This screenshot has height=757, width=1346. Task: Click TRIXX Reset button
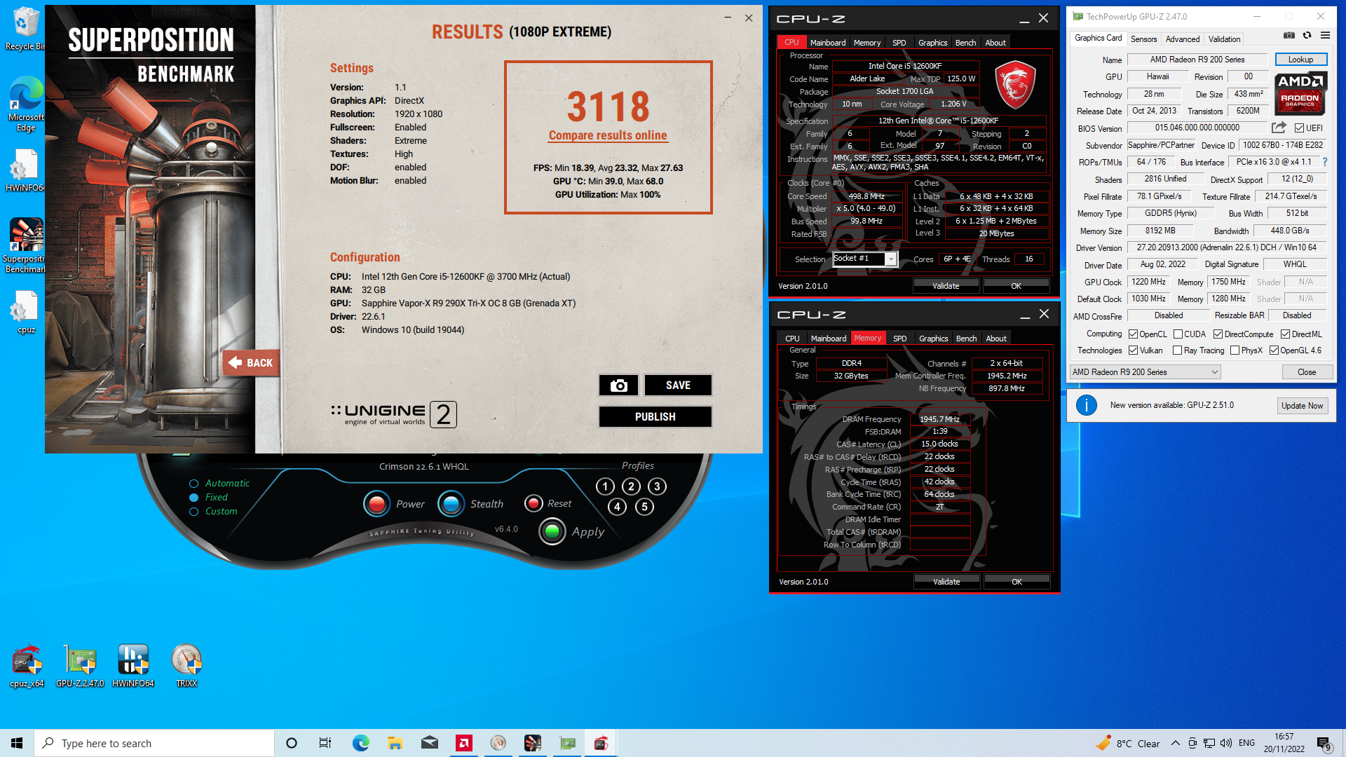point(533,503)
